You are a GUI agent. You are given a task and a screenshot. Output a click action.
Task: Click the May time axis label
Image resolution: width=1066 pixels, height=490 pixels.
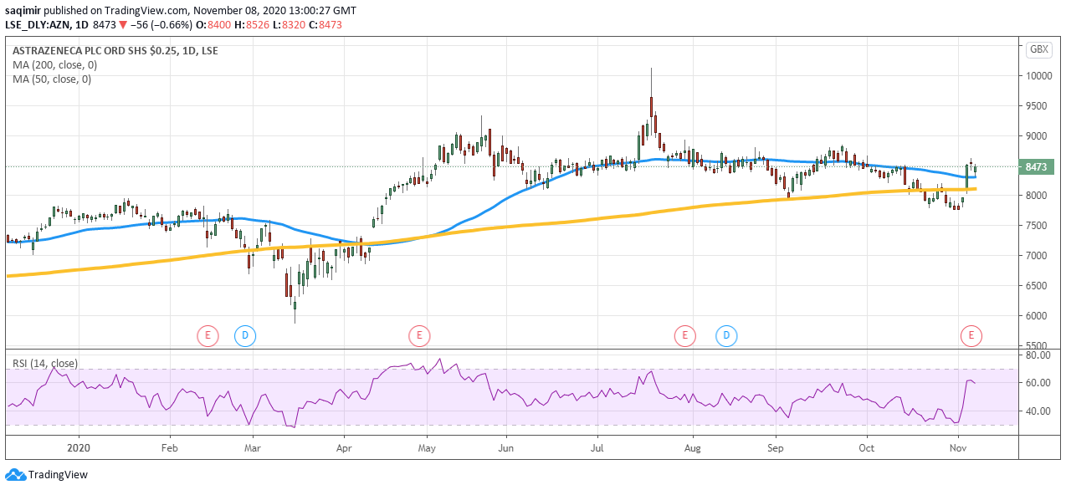point(427,448)
